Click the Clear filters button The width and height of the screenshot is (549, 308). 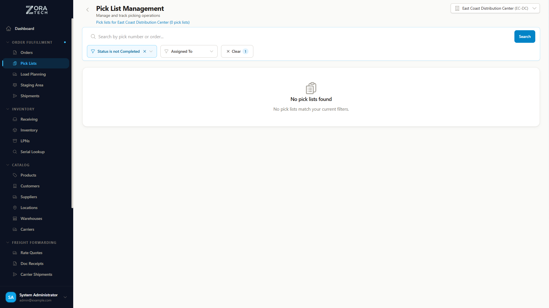tap(237, 51)
